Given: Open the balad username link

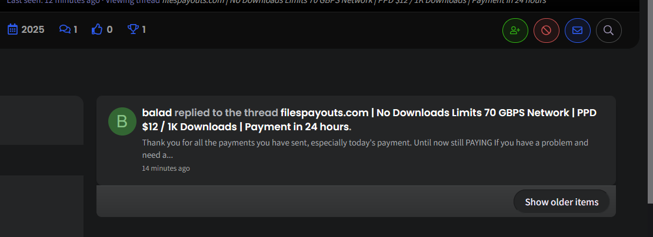Looking at the screenshot, I should (x=157, y=113).
